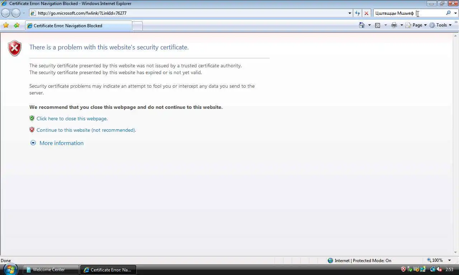Stop loading with the red X button

tap(366, 13)
